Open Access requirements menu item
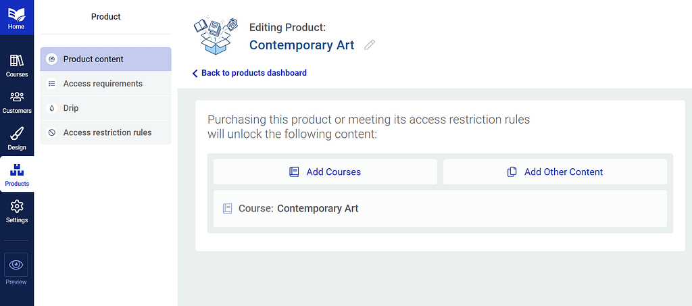Screen dimensions: 692x306 click(x=105, y=84)
